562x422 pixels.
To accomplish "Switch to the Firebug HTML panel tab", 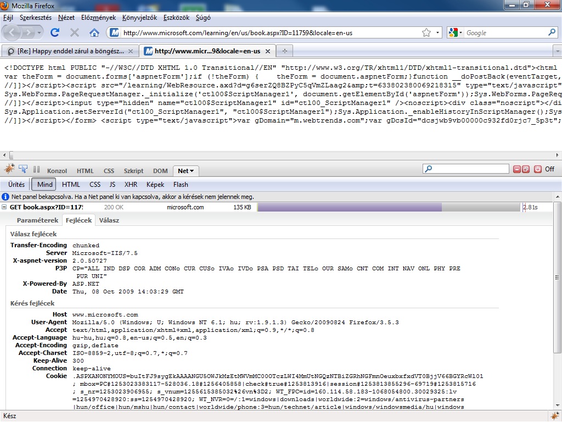I will tap(85, 171).
